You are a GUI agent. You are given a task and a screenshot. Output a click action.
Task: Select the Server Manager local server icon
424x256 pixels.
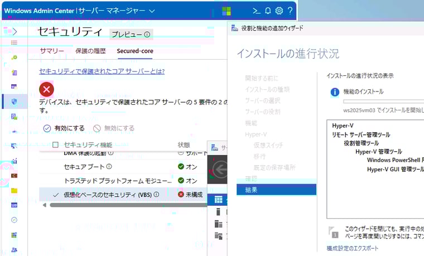point(219,212)
